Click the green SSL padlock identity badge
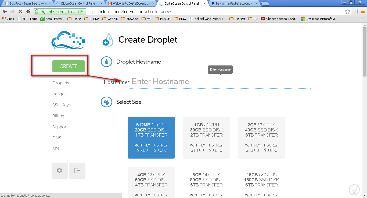Viewport: 367px width, 198px height. 60,12
